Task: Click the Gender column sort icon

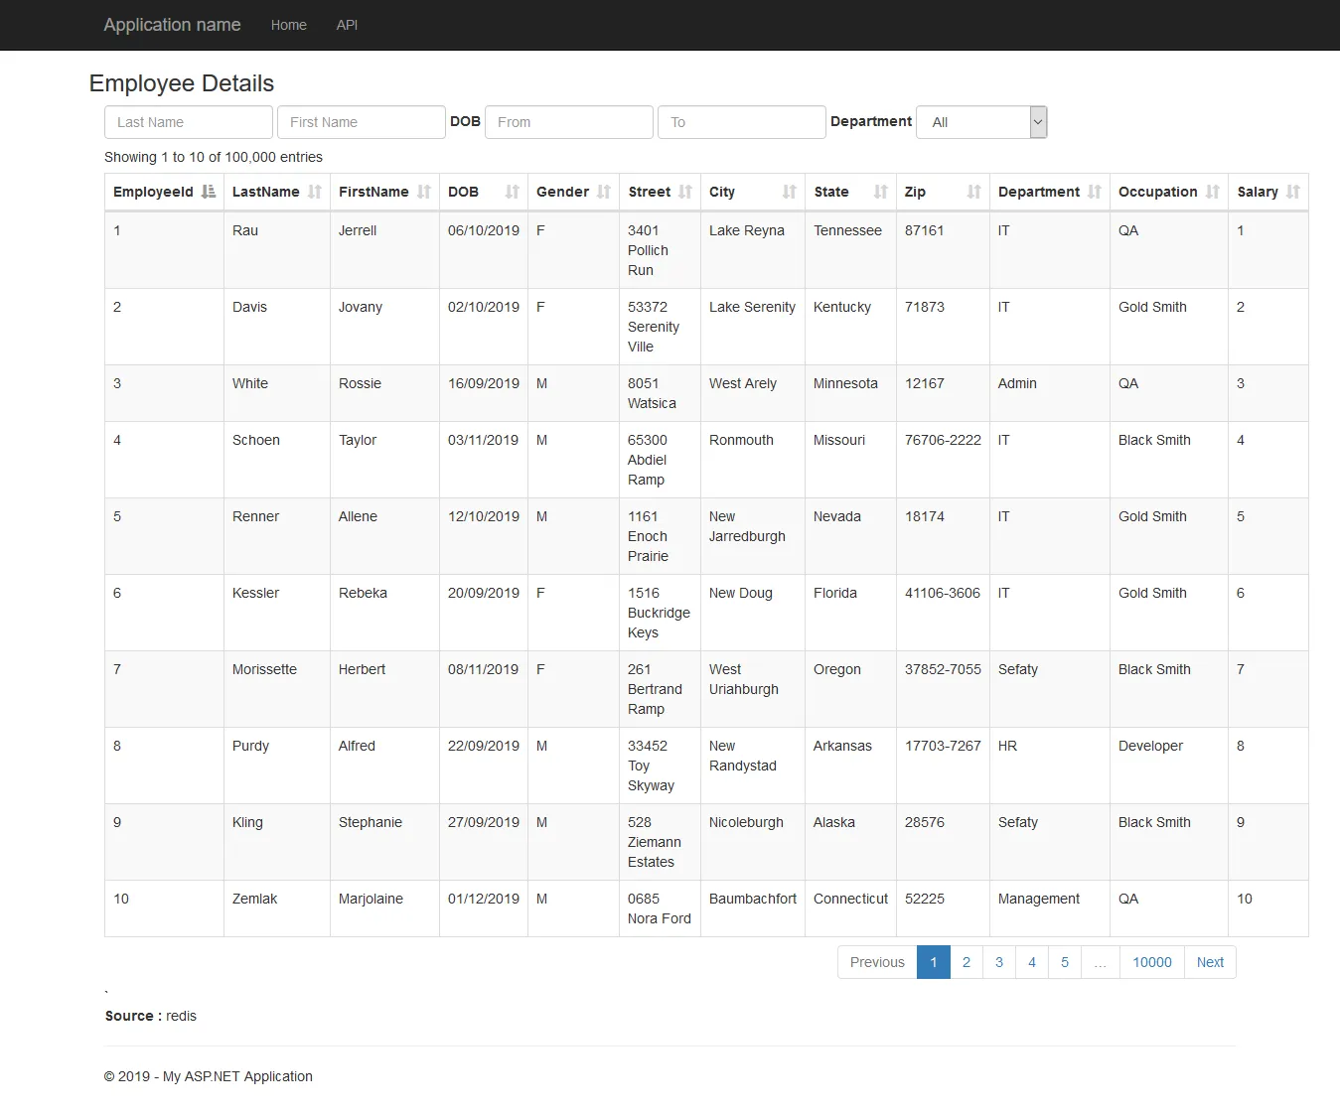Action: 604,192
